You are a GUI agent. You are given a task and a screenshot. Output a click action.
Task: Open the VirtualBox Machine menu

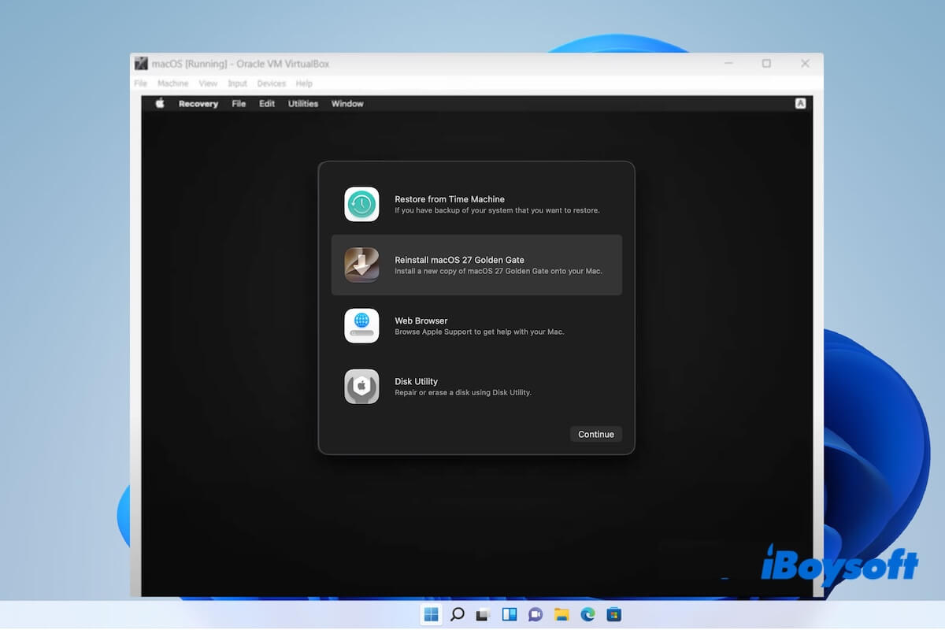pos(173,83)
